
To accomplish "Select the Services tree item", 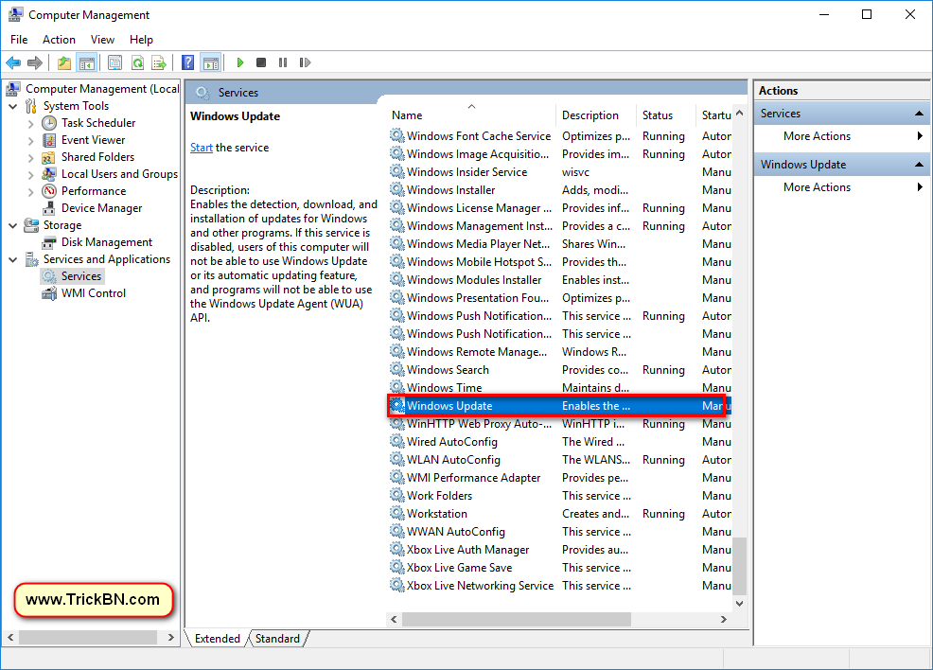I will (81, 276).
